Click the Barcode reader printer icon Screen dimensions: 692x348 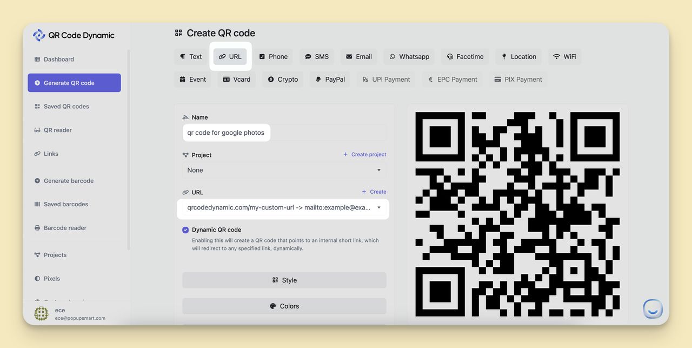click(x=37, y=228)
